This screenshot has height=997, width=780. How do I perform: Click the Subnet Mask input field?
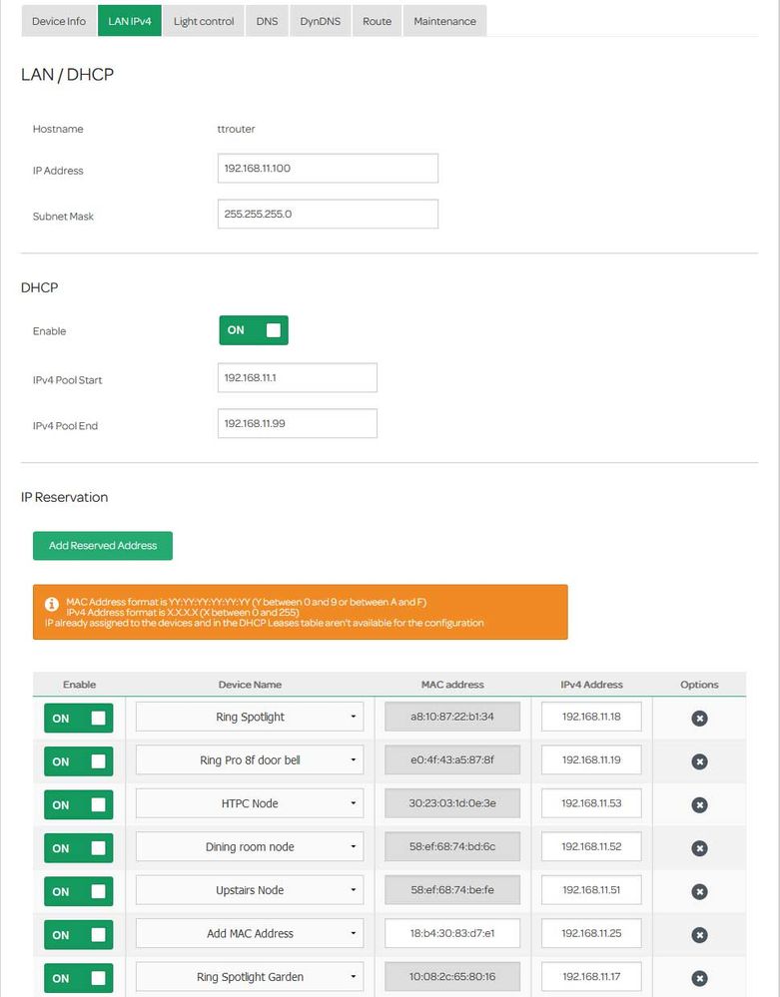point(328,215)
